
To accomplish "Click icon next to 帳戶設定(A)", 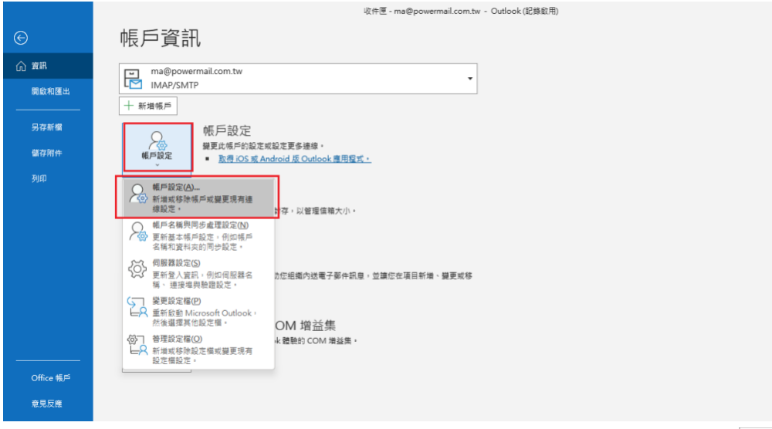I will pos(138,194).
